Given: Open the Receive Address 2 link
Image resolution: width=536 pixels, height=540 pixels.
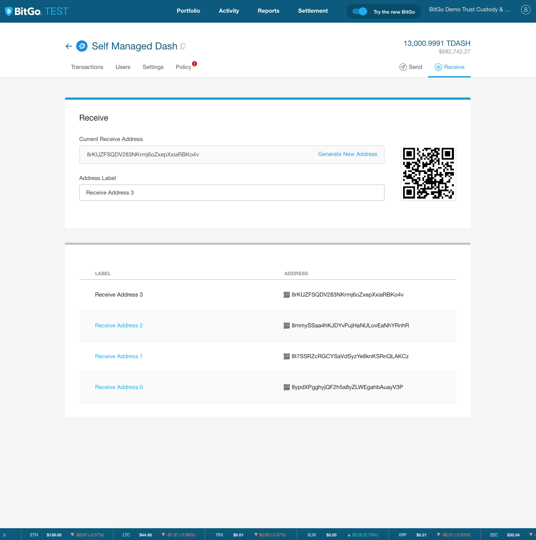Looking at the screenshot, I should 119,326.
